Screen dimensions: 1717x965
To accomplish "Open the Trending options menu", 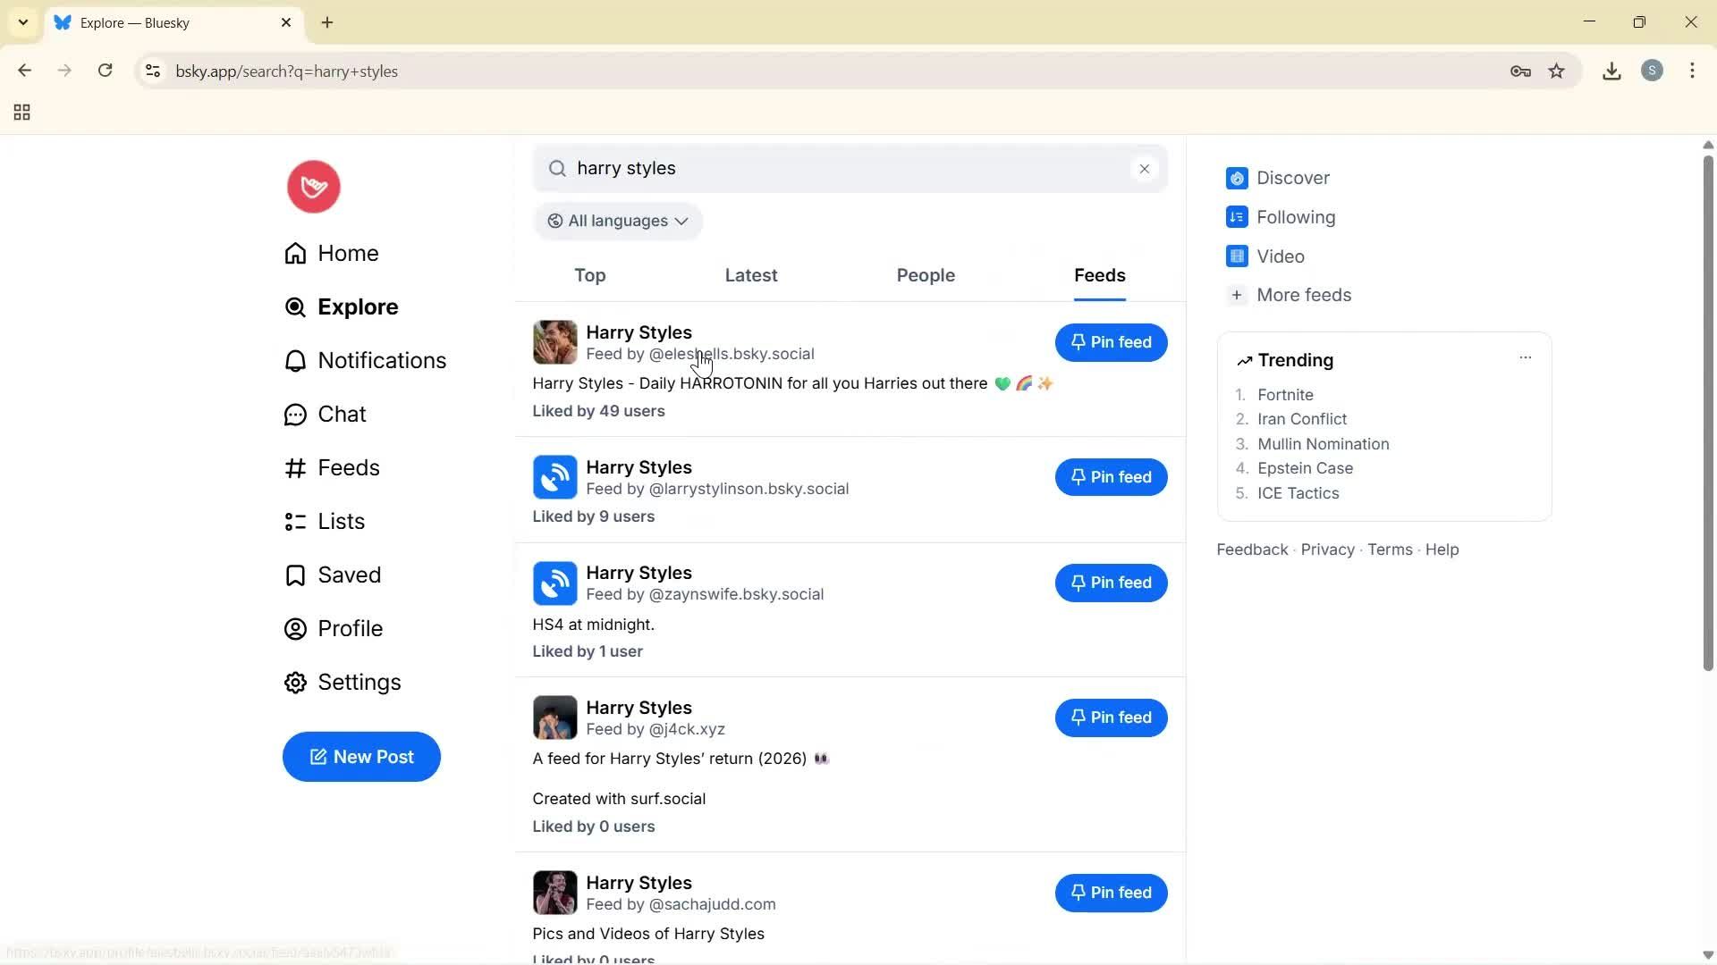I will [1525, 357].
